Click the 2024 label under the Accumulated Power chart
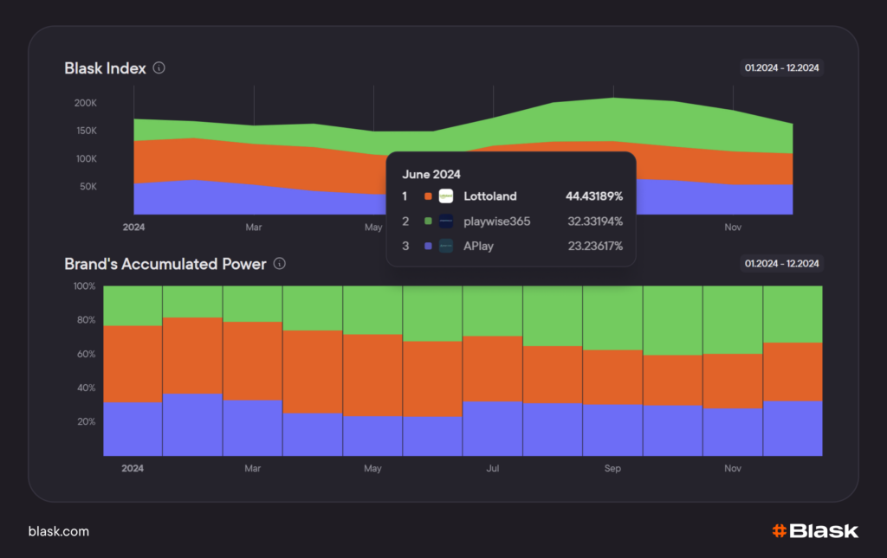 (133, 468)
